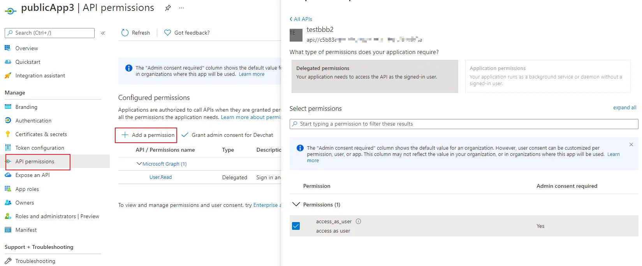Image resolution: width=642 pixels, height=266 pixels.
Task: Open Expose an API in the sidebar
Action: pos(32,175)
